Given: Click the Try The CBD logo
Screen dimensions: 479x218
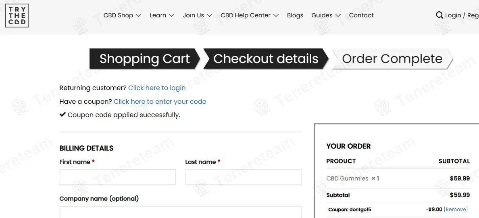Looking at the screenshot, I should pyautogui.click(x=17, y=16).
